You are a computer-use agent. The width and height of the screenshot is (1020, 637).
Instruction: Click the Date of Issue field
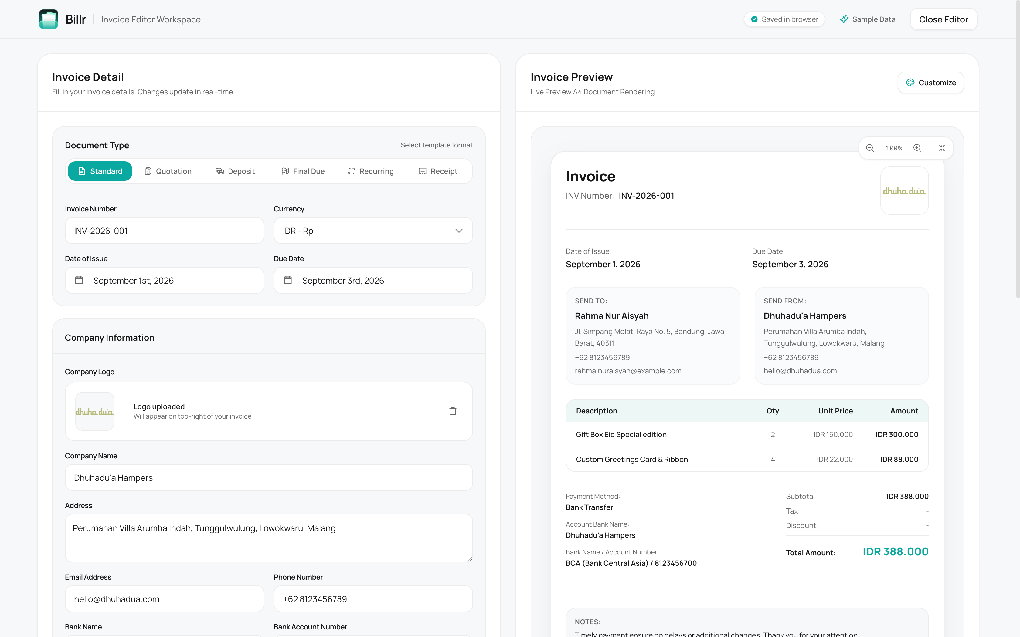pos(164,280)
